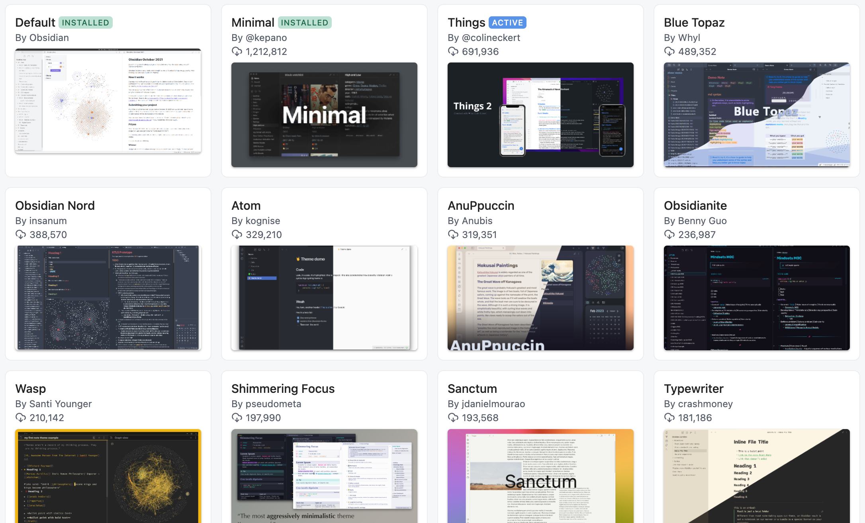865x523 pixels.
Task: Click author text By kognise
Action: pos(256,221)
